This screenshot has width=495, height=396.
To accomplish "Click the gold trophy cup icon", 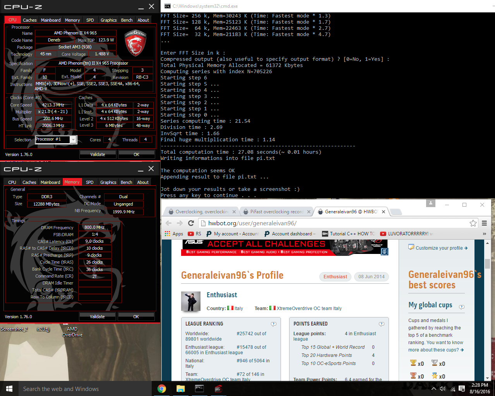I will point(413,363).
